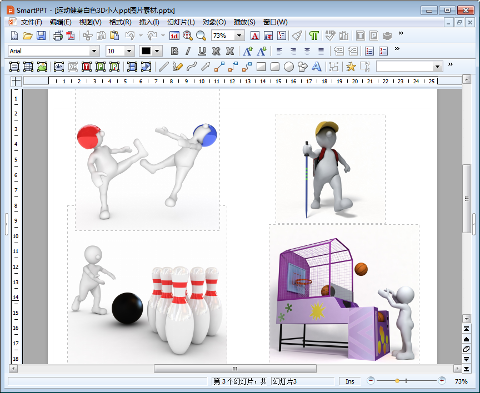Redo the last undone action
The width and height of the screenshot is (480, 393).
click(x=152, y=36)
